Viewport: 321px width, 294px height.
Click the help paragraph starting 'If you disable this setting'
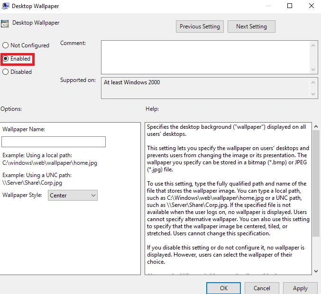coord(226,255)
